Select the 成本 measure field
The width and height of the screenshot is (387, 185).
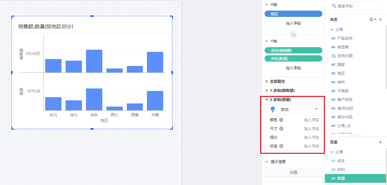(341, 161)
